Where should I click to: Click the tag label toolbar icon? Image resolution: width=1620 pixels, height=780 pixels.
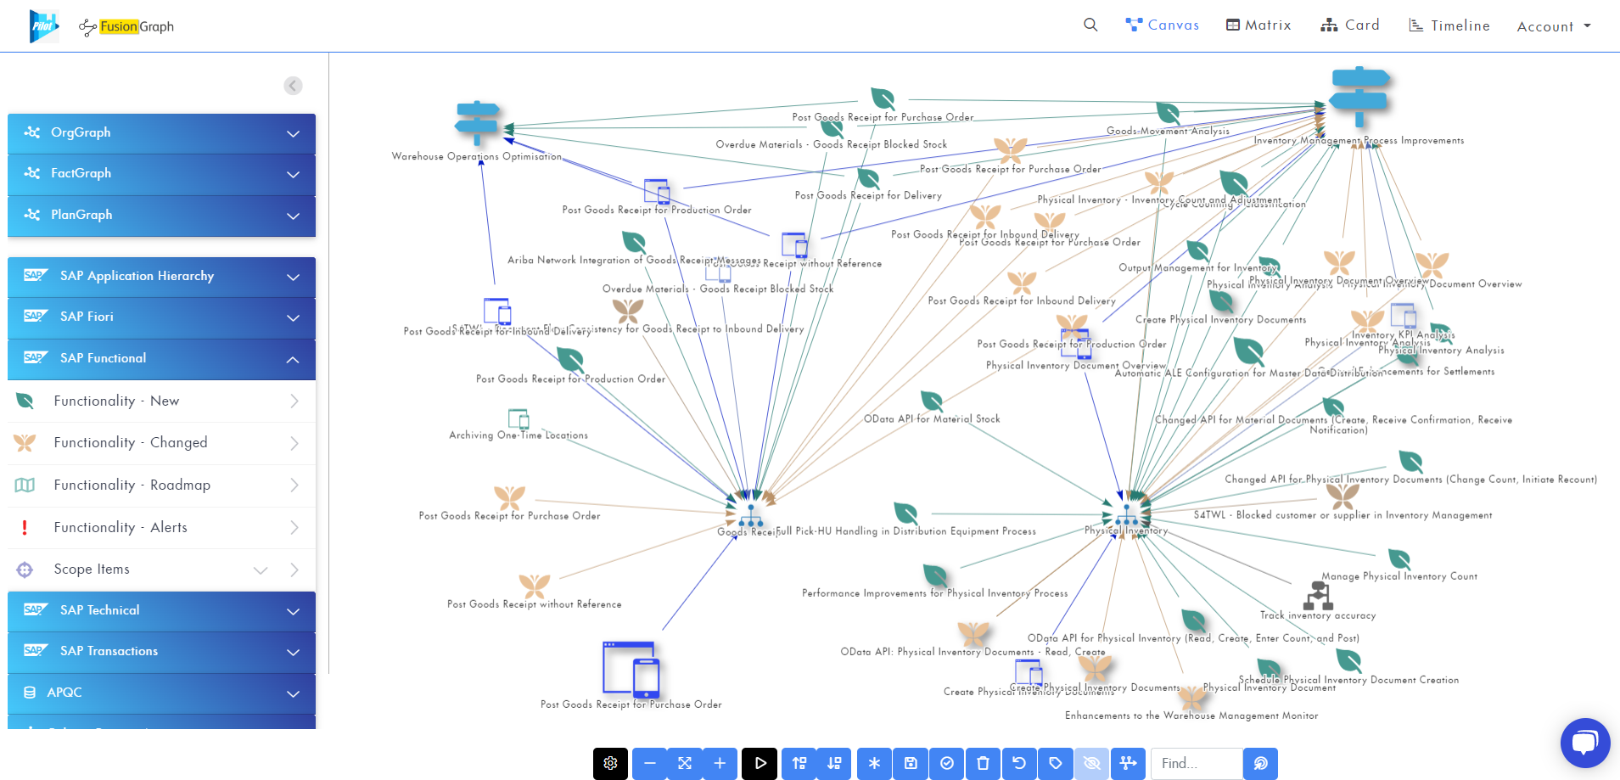[x=1056, y=763]
